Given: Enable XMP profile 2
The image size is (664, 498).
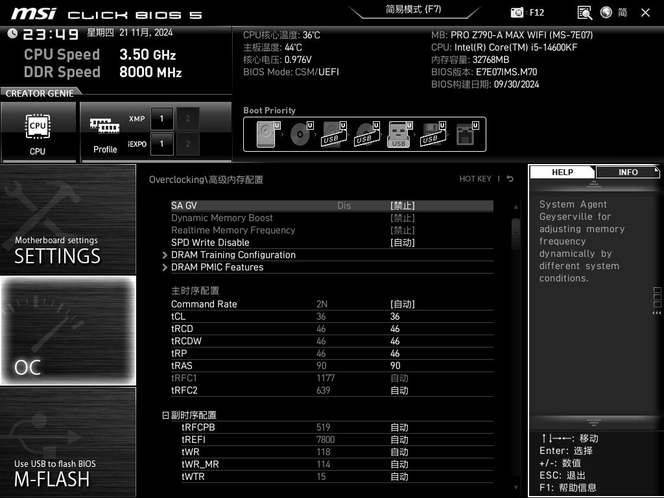Looking at the screenshot, I should coord(187,119).
